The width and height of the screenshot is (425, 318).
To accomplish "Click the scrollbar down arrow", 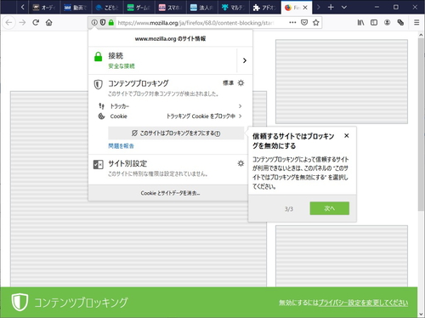I will (x=421, y=314).
